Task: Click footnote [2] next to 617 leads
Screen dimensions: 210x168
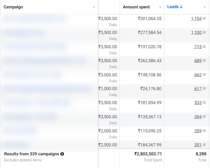Action: (204, 88)
